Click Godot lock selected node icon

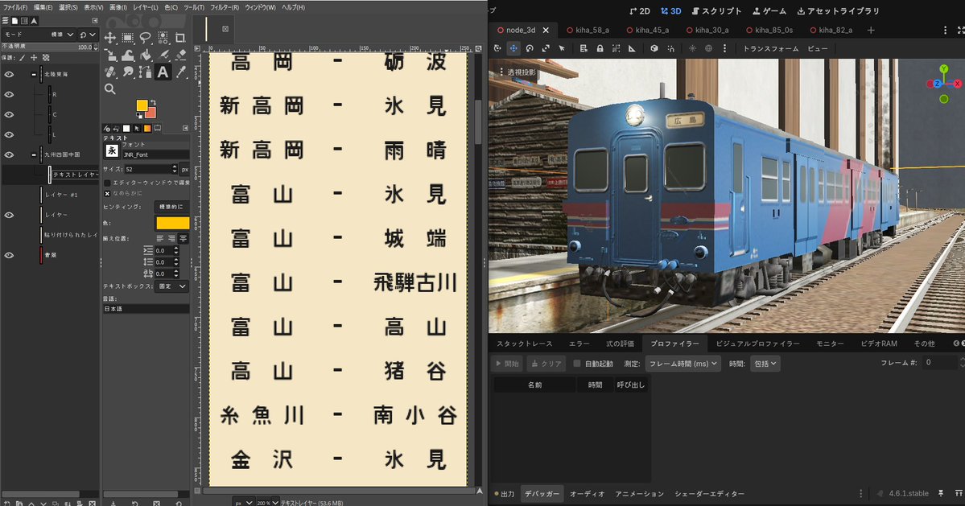click(x=600, y=48)
